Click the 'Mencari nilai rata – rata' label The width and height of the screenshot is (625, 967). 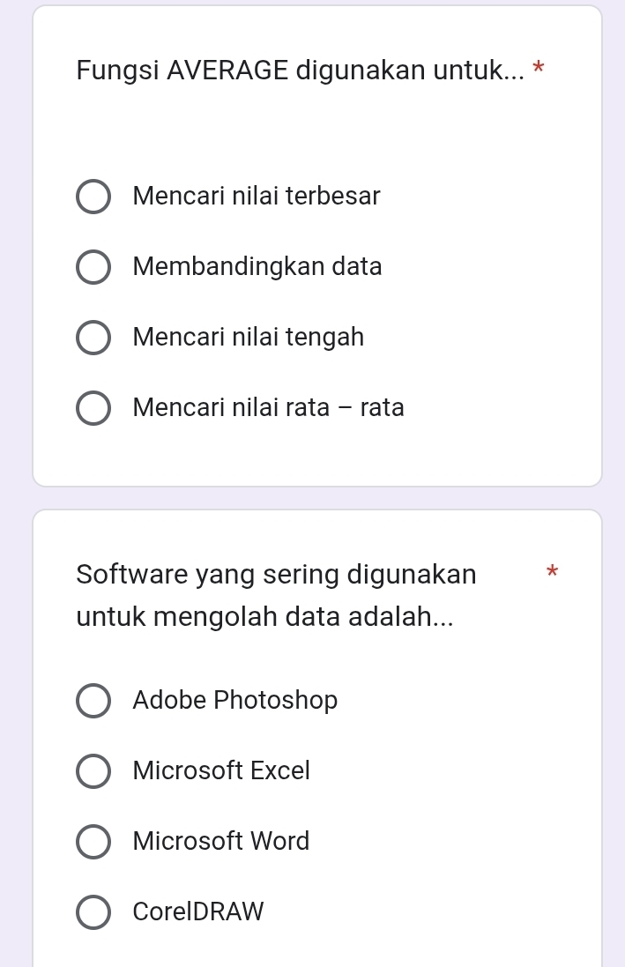269,407
